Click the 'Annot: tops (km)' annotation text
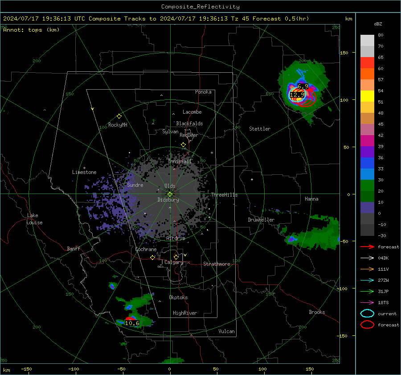 click(x=31, y=30)
